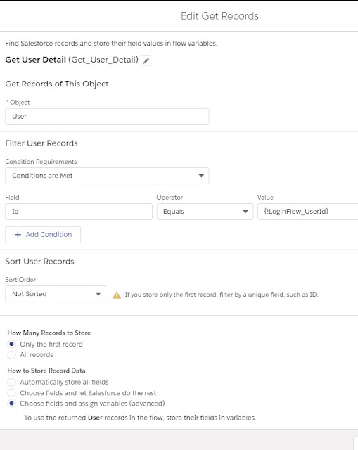Open the Operator Equals dropdown
The image size is (358, 450).
coord(205,212)
